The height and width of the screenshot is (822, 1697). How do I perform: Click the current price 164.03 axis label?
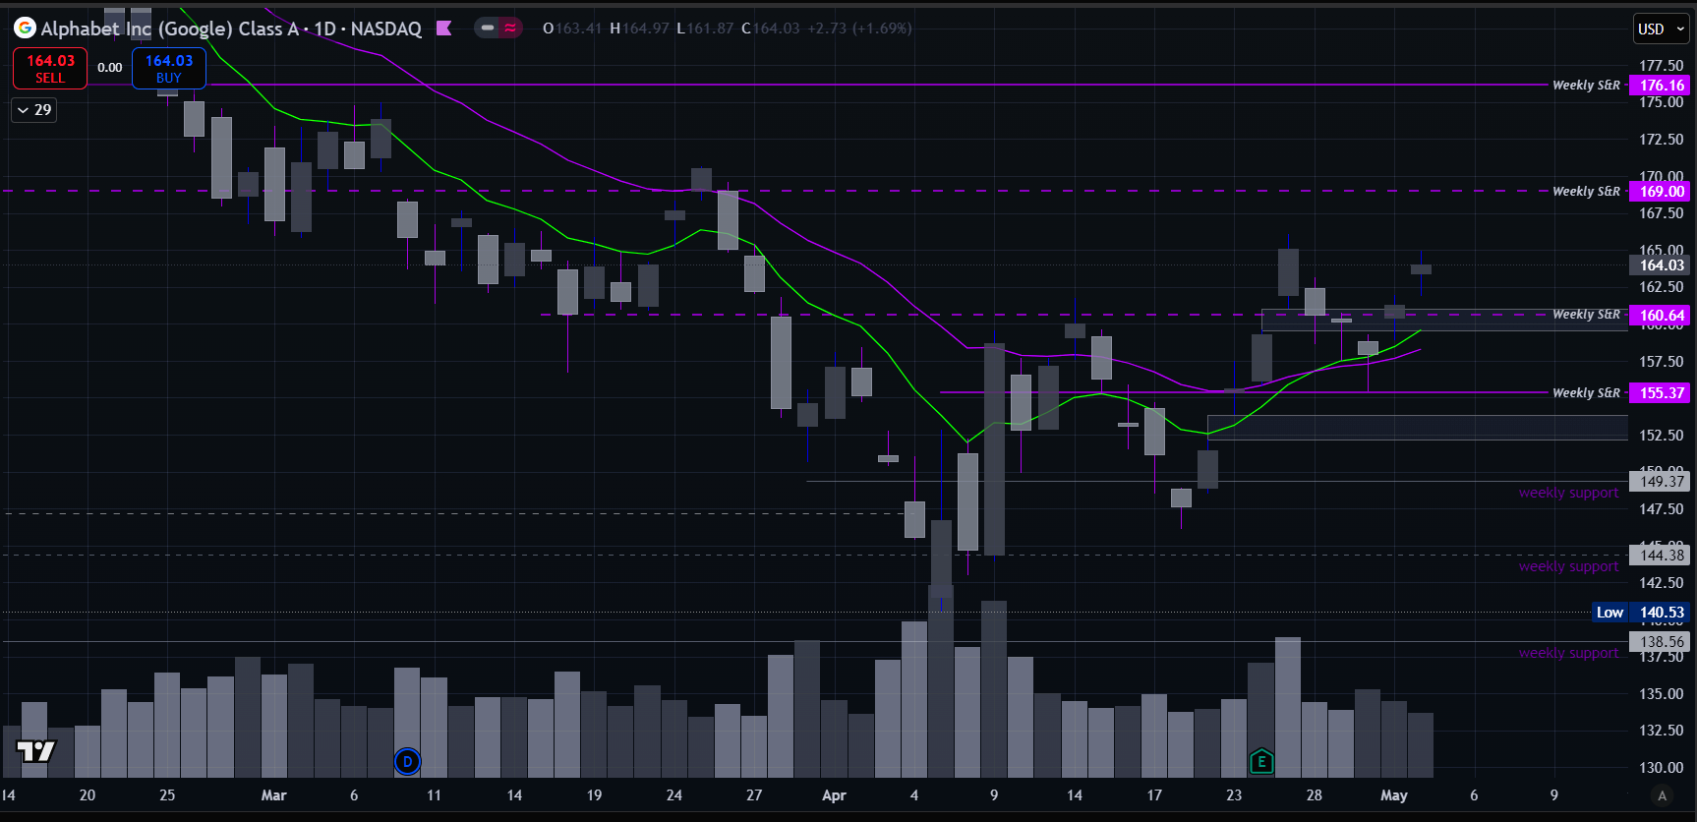coord(1662,265)
